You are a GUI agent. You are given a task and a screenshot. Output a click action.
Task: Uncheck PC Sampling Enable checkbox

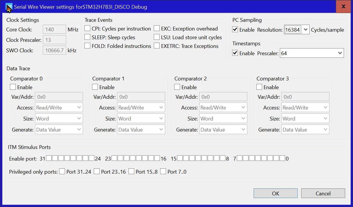[x=235, y=30]
